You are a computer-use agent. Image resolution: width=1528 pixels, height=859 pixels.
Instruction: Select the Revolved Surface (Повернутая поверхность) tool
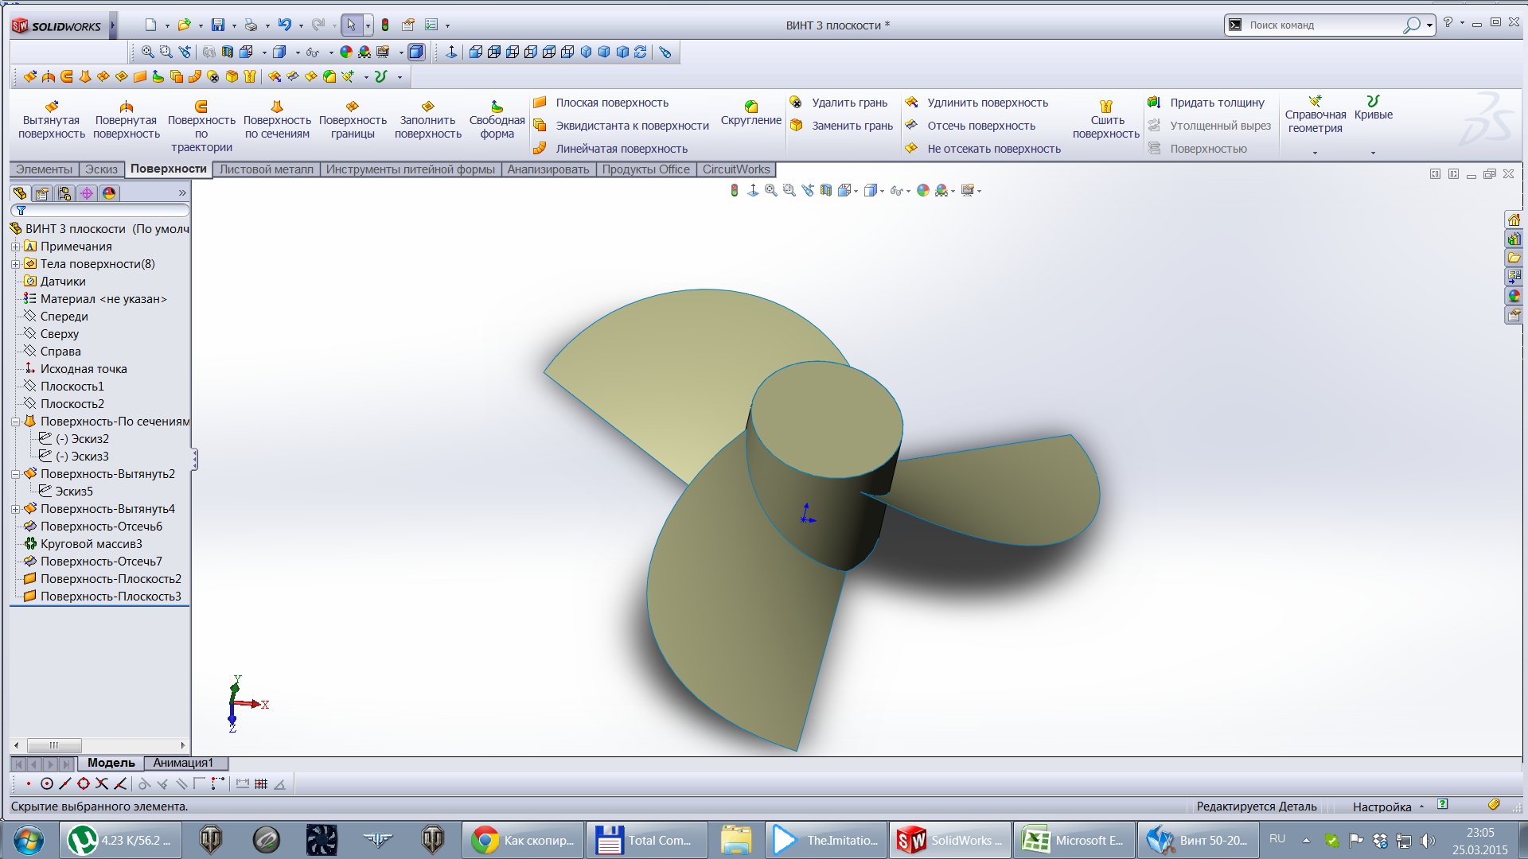126,119
